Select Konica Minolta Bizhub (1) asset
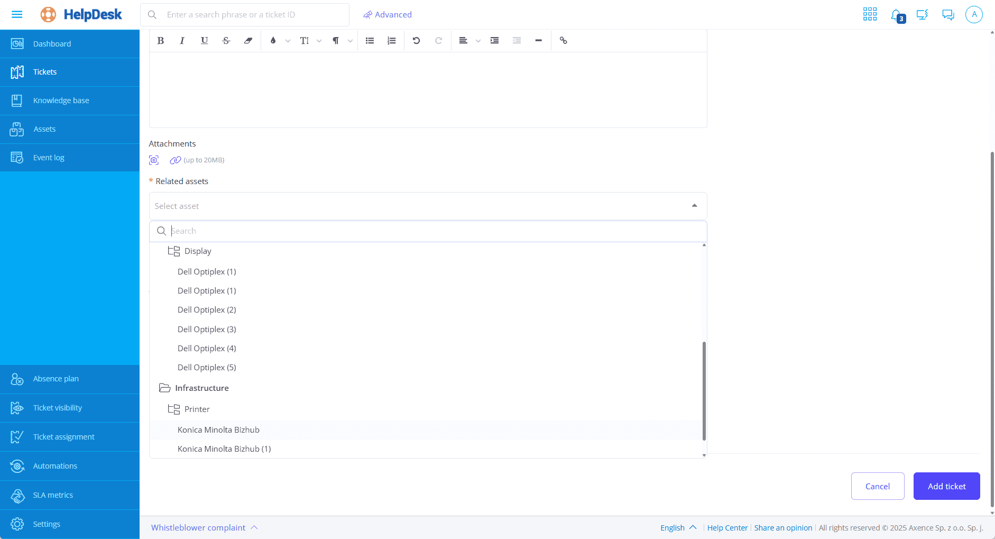The image size is (995, 539). click(x=224, y=449)
